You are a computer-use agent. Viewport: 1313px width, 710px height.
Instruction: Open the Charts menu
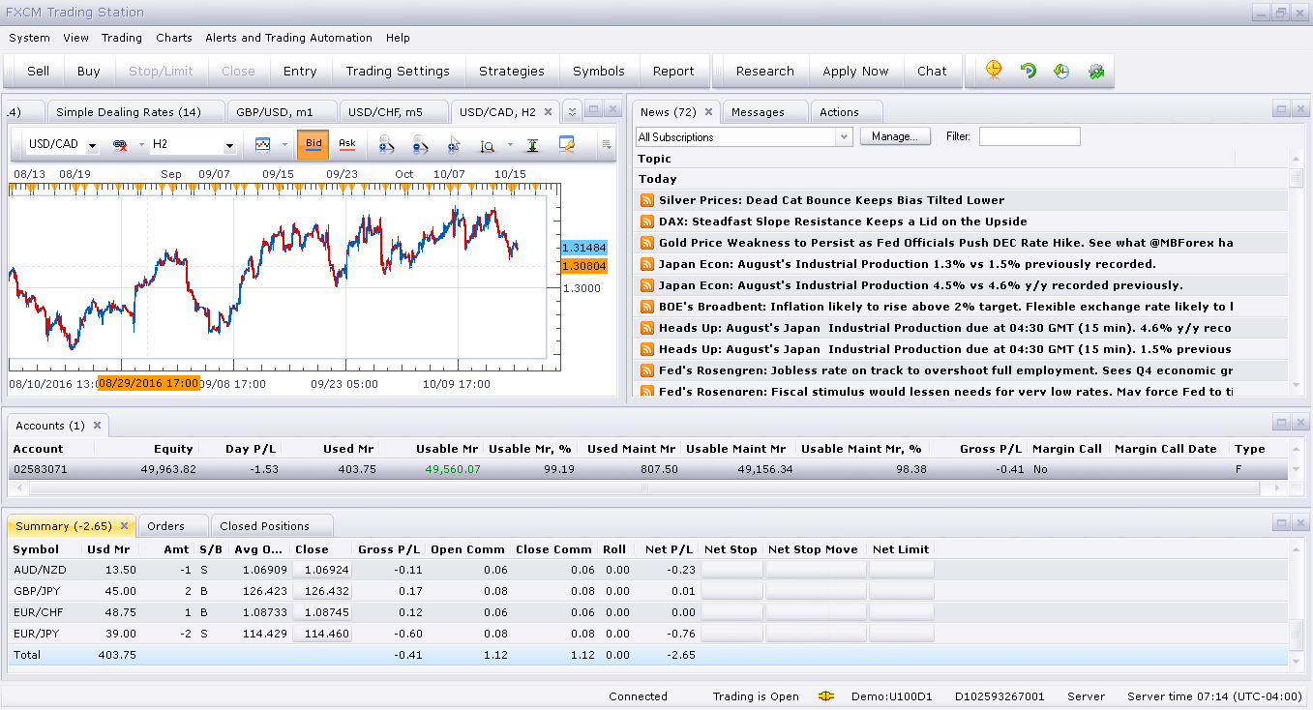coord(174,38)
